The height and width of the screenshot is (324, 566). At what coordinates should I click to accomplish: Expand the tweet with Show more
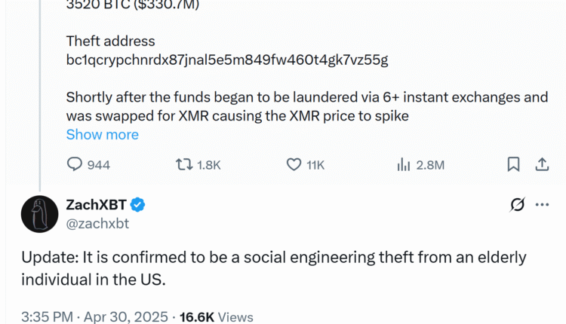pyautogui.click(x=102, y=135)
